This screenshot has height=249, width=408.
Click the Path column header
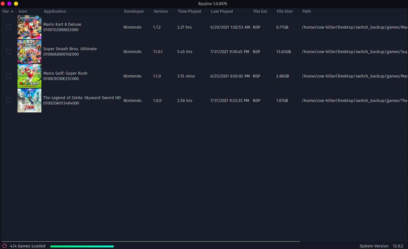306,11
